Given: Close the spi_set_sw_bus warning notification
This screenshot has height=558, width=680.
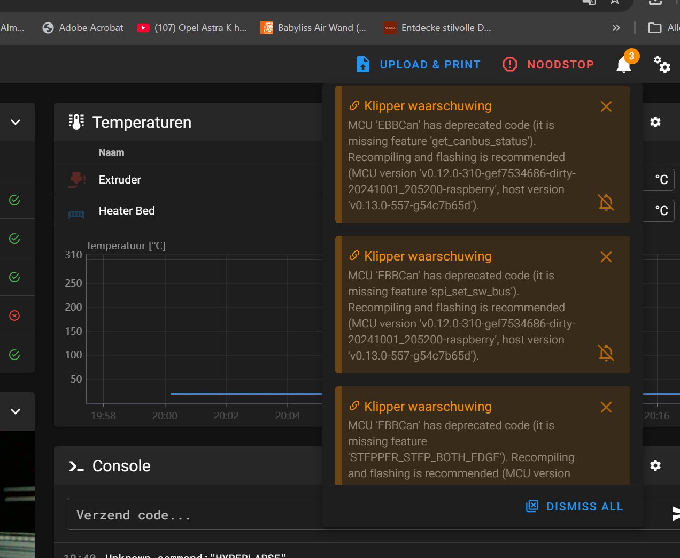Looking at the screenshot, I should click(x=606, y=257).
